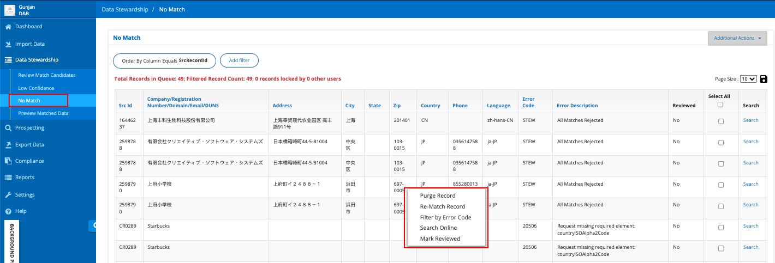
Task: Select Filter by Error Code menu entry
Action: pos(445,217)
